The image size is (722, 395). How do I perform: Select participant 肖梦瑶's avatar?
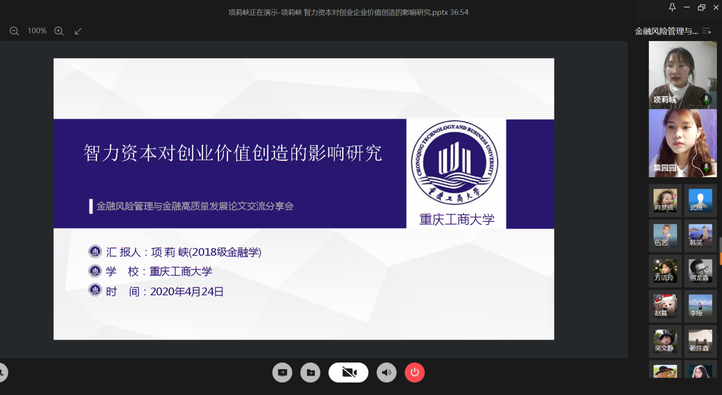tap(665, 201)
